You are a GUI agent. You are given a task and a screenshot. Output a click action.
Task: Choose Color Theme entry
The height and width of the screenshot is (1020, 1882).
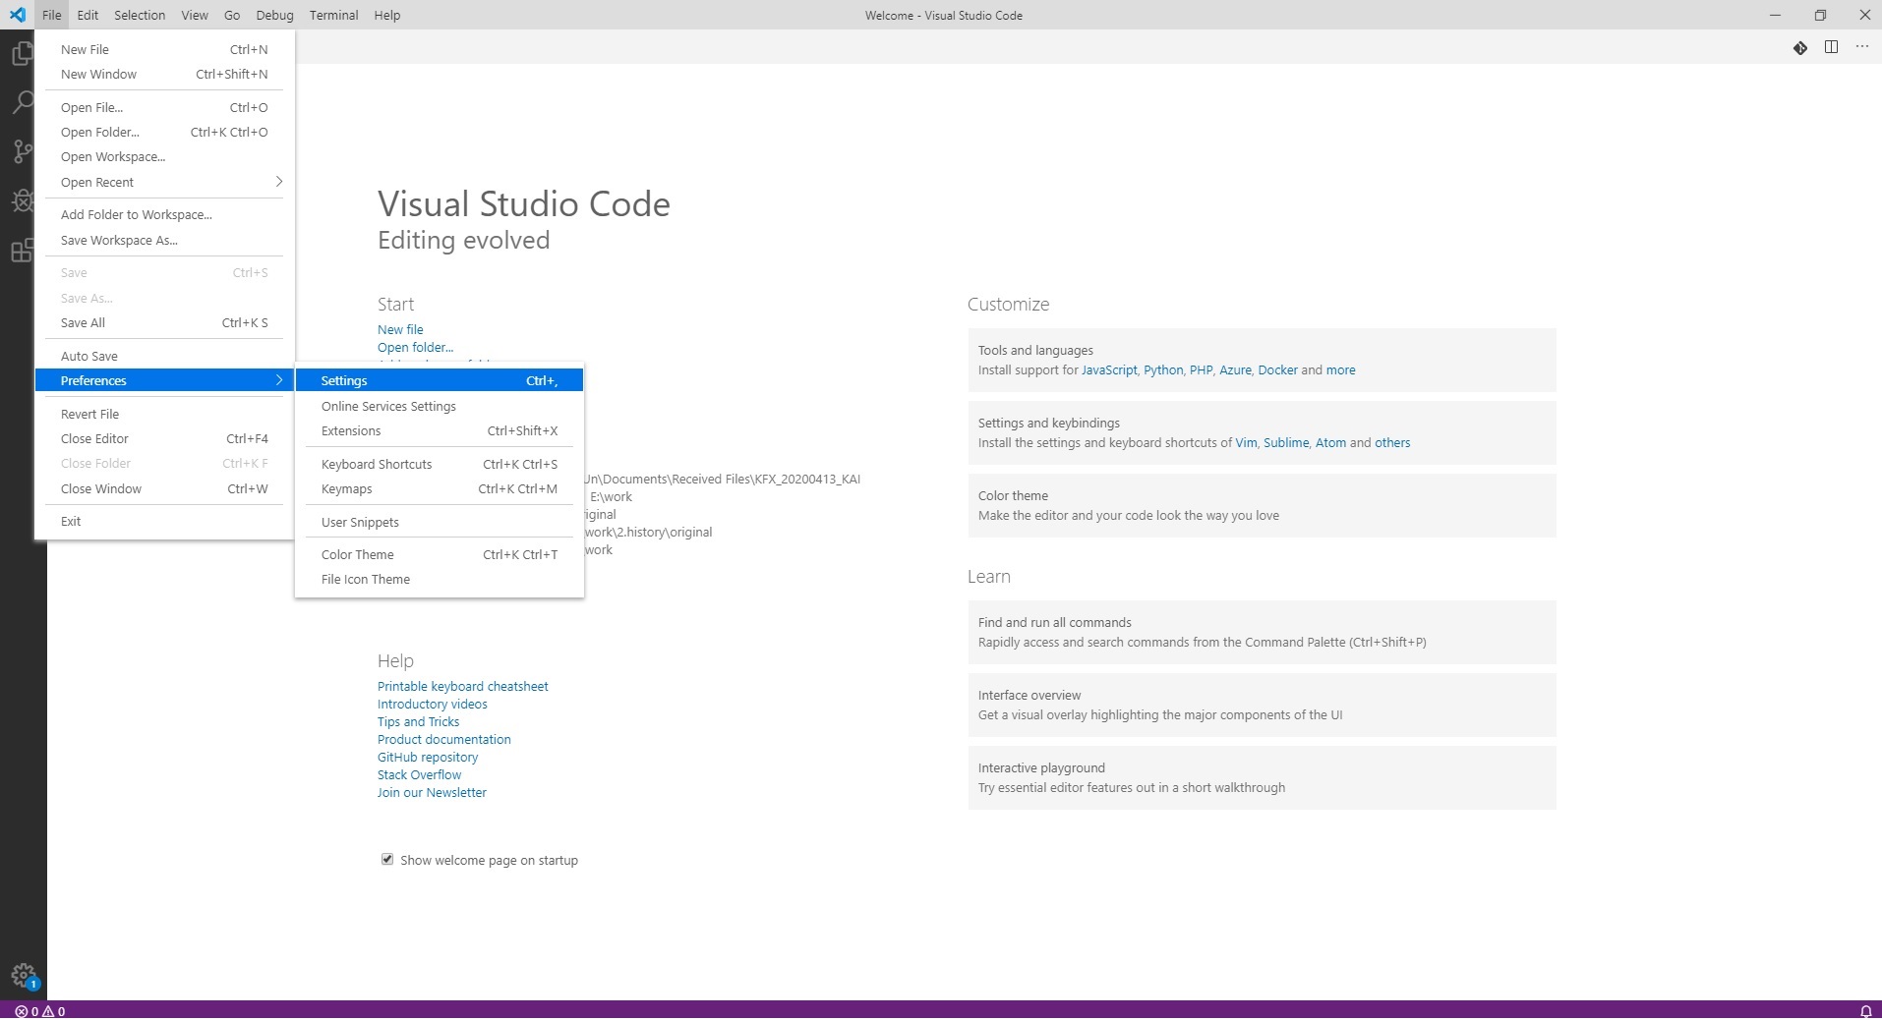coord(440,554)
